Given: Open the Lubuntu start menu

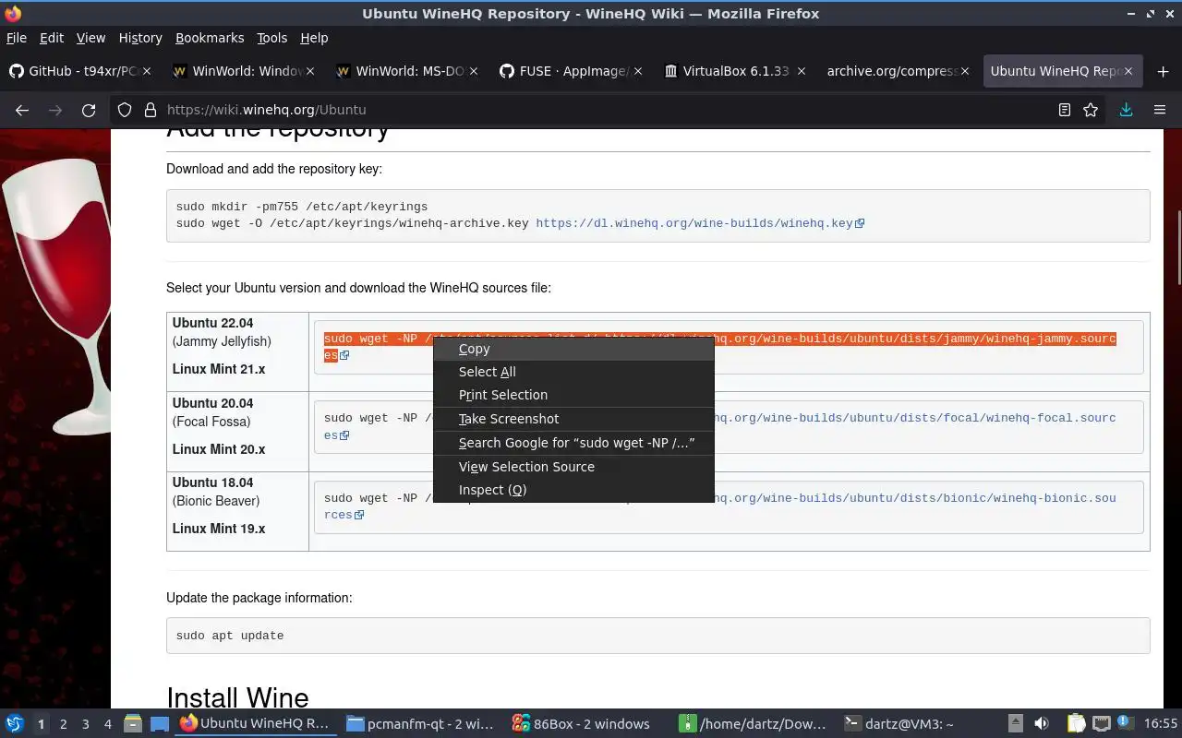Looking at the screenshot, I should [14, 724].
